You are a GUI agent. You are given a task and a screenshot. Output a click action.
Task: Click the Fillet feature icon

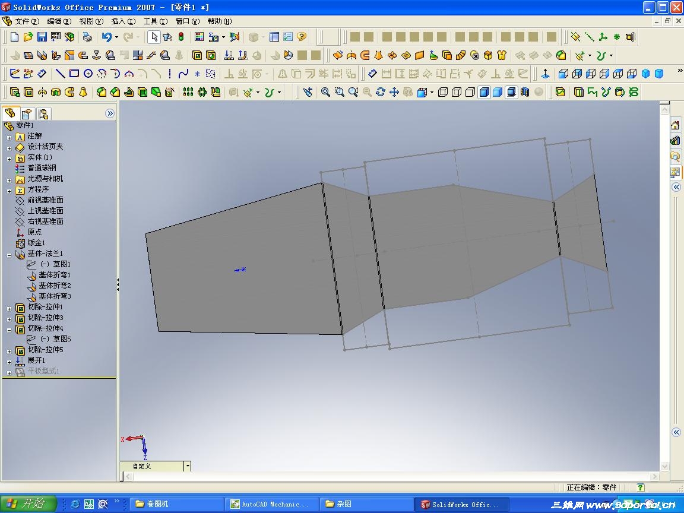pyautogui.click(x=101, y=92)
